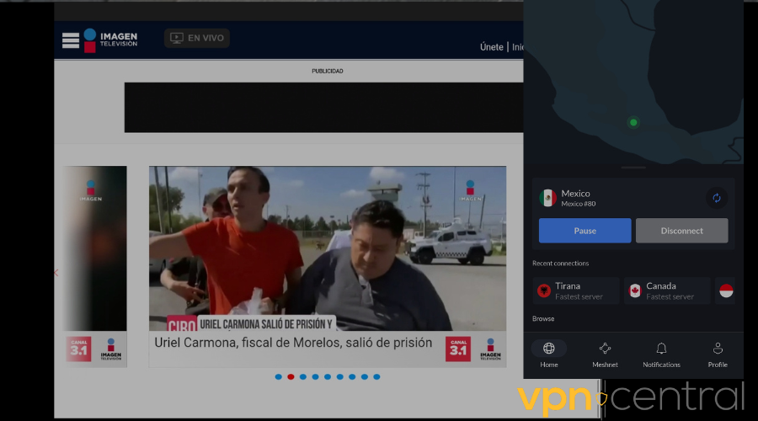Click the Albania flag icon for Tirana
This screenshot has height=421, width=758.
coord(544,290)
